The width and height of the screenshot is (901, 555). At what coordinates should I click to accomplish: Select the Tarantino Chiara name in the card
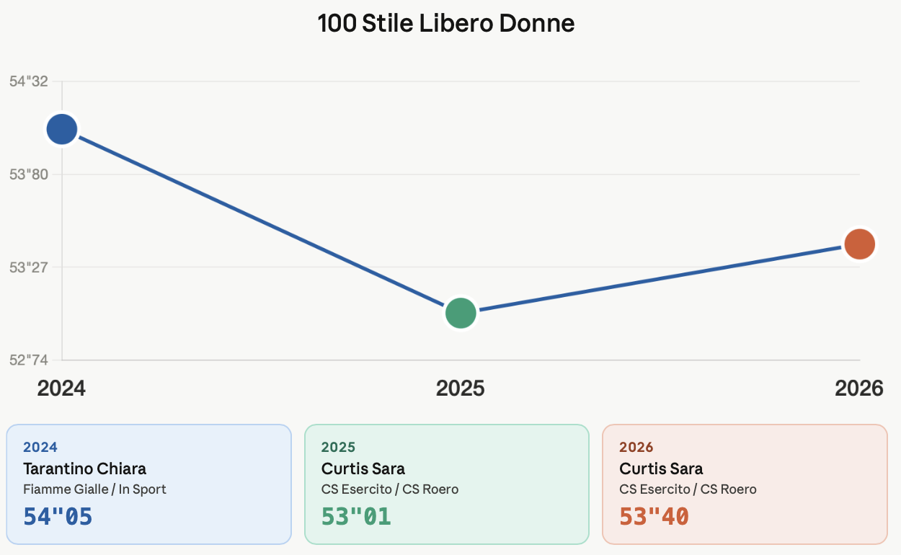click(x=84, y=469)
